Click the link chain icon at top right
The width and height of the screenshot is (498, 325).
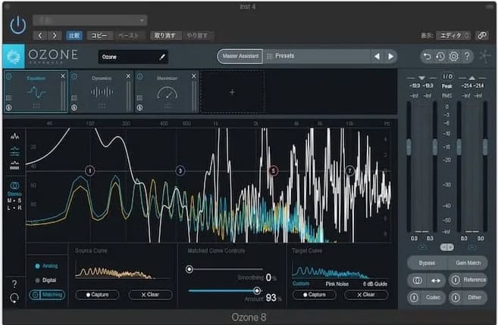[x=482, y=36]
